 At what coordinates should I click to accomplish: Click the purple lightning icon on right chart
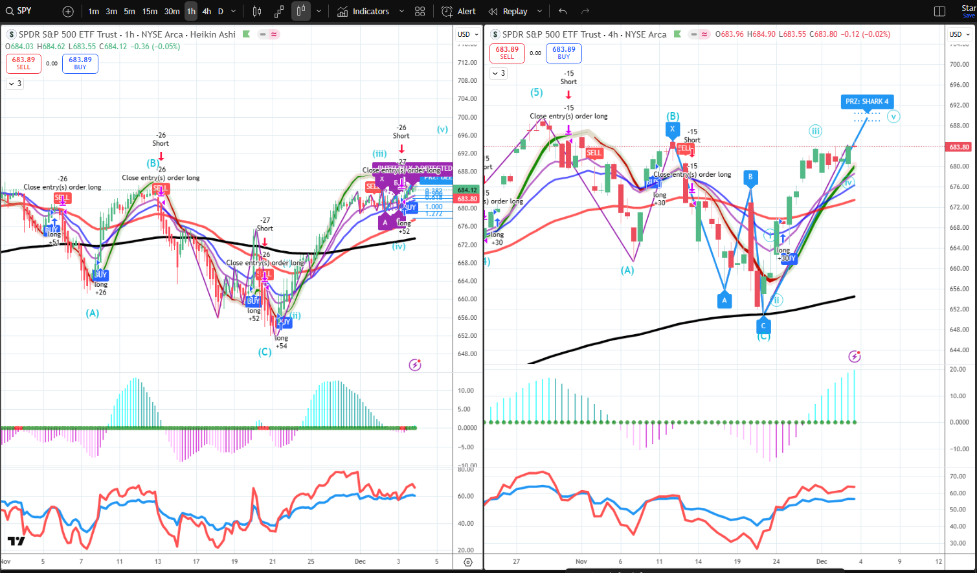click(855, 356)
